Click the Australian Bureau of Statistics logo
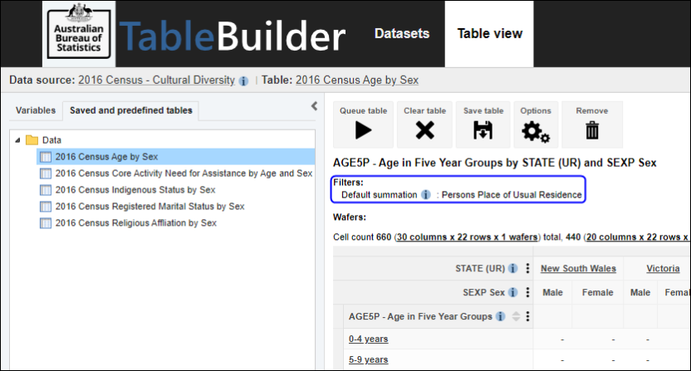691x371 pixels. (79, 34)
